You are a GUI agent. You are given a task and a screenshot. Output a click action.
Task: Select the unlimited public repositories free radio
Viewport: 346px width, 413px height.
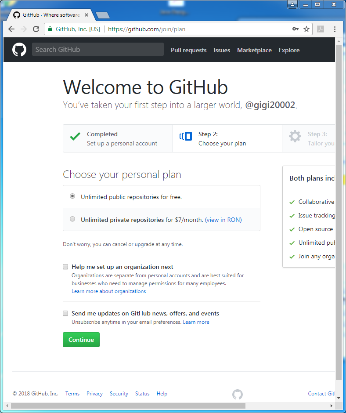(x=72, y=196)
